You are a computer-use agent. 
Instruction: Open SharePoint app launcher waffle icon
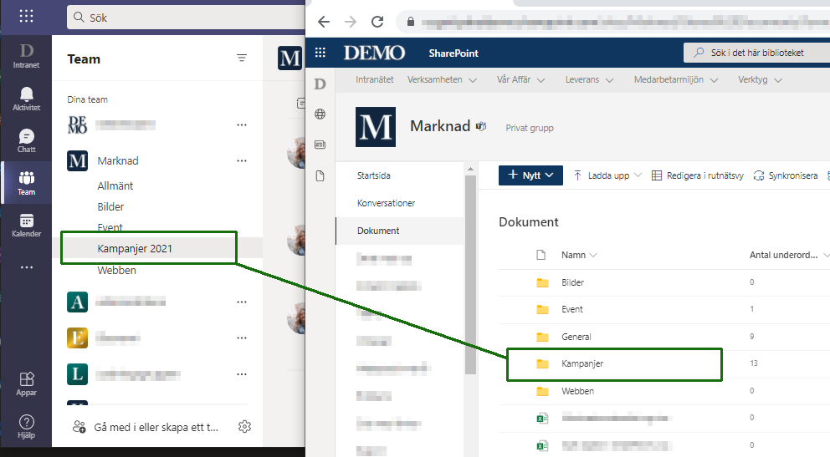[x=320, y=53]
